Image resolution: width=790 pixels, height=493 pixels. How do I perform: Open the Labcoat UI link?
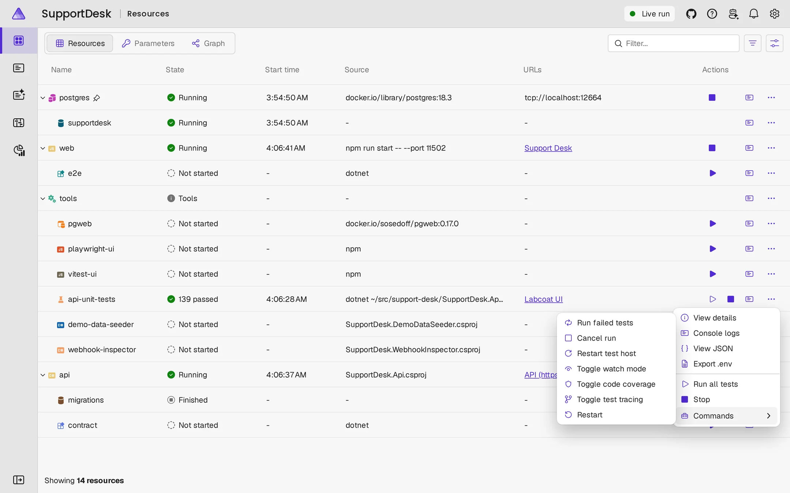pos(543,299)
